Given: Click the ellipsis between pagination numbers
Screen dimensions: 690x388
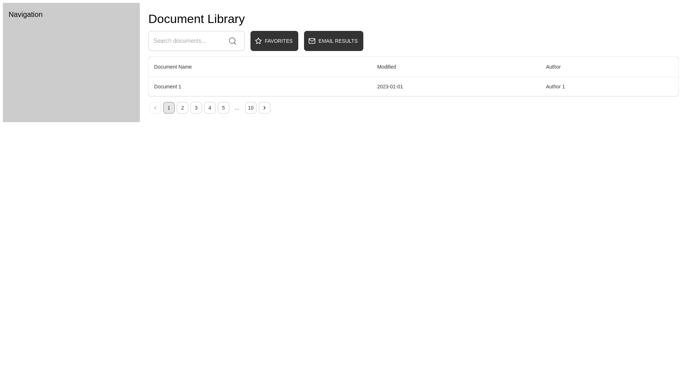Looking at the screenshot, I should pos(237,108).
